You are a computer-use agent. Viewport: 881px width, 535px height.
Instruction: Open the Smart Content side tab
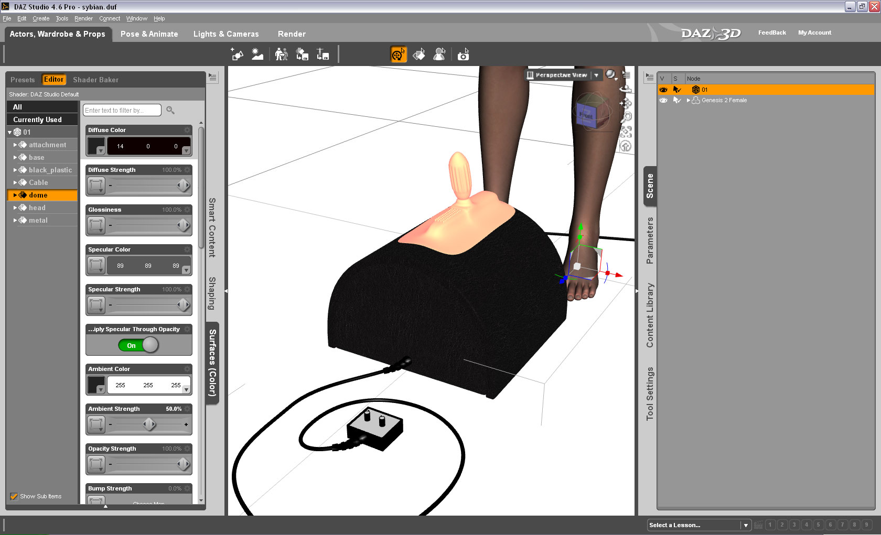[x=212, y=227]
